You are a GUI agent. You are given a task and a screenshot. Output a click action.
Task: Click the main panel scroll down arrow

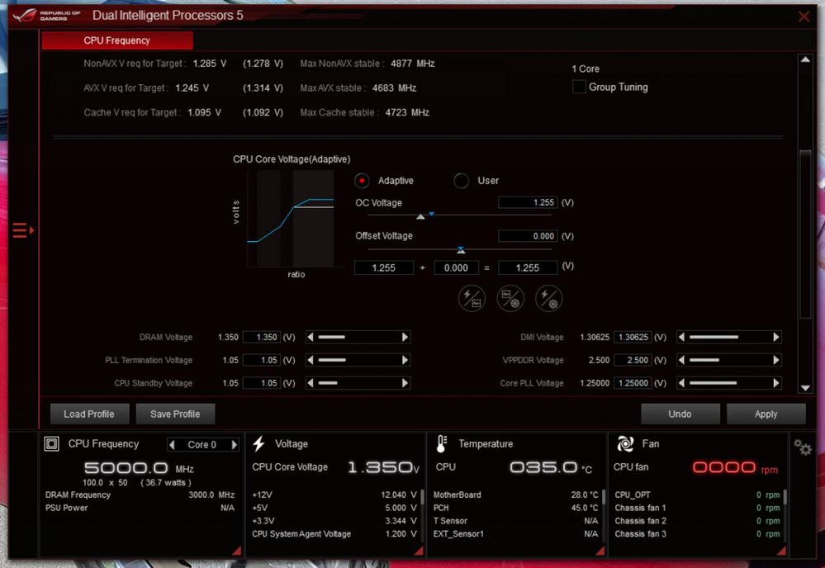tap(805, 388)
